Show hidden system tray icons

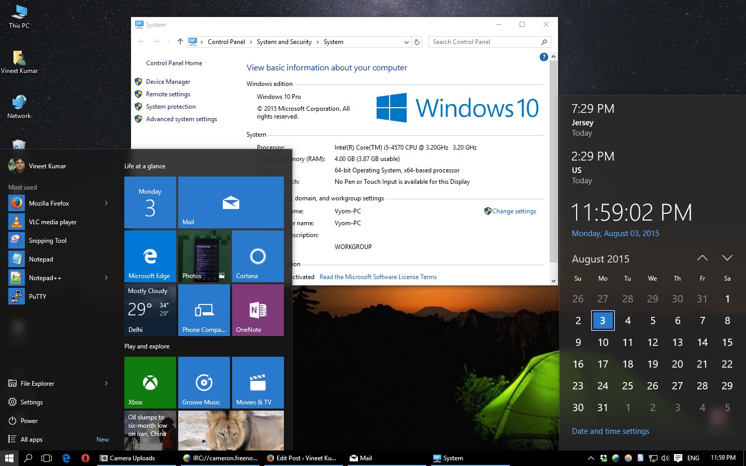pos(591,458)
